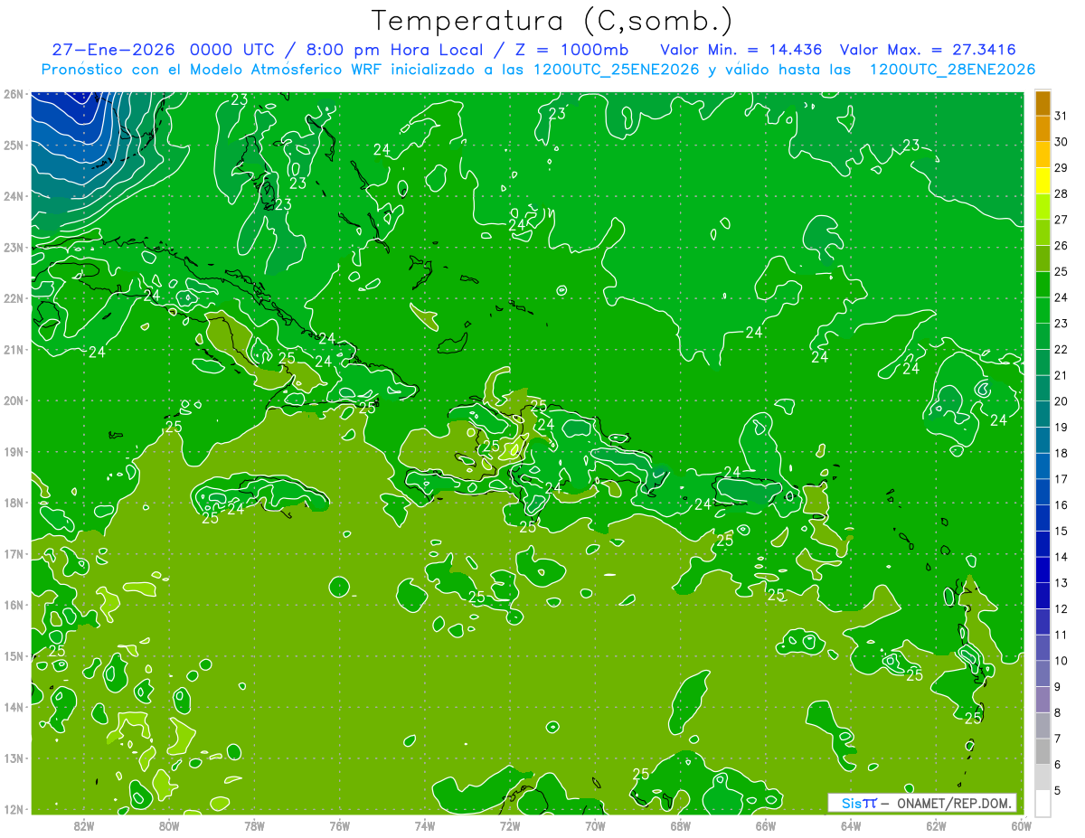Click the 19N latitude axis label
The width and height of the screenshot is (1085, 838).
pyautogui.click(x=13, y=451)
